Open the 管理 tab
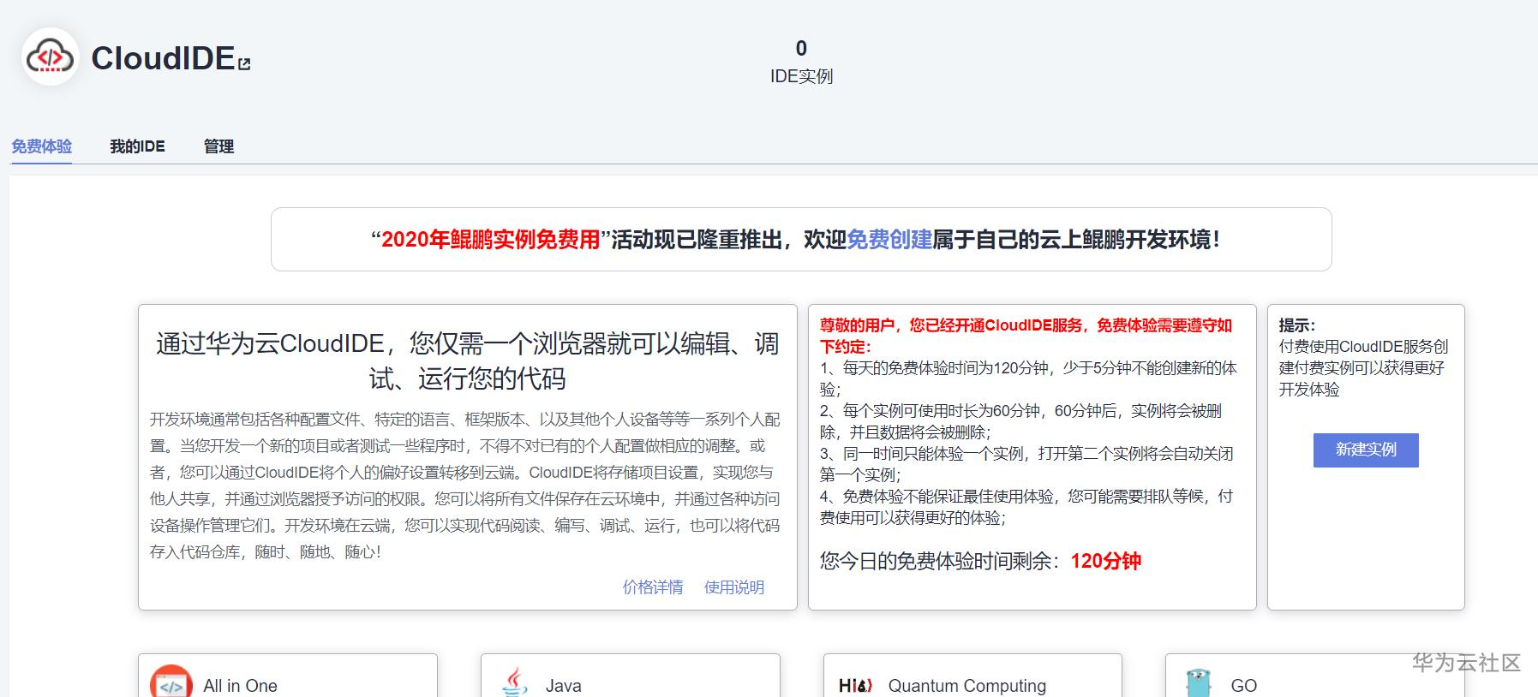The image size is (1538, 697). [x=218, y=146]
